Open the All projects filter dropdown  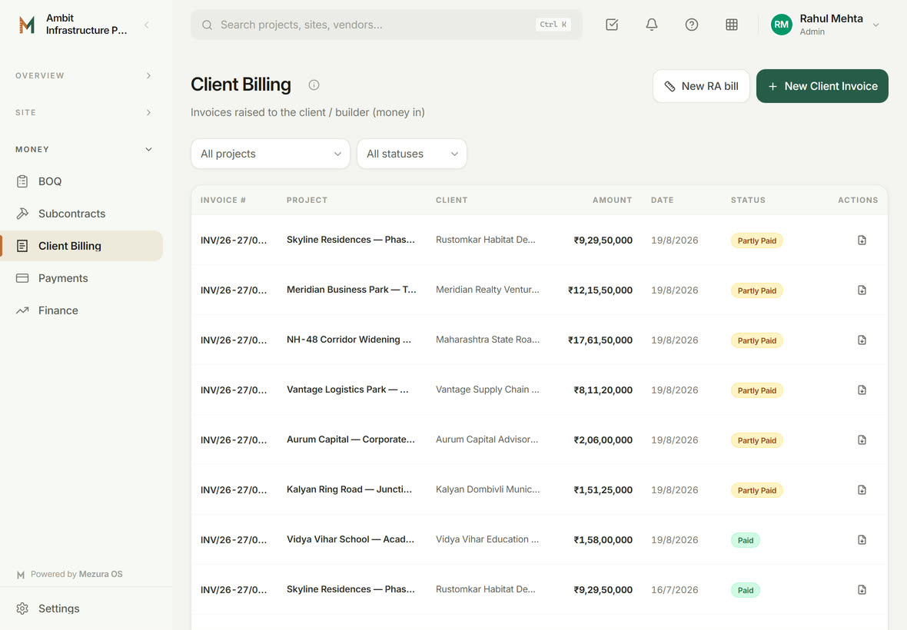point(270,154)
